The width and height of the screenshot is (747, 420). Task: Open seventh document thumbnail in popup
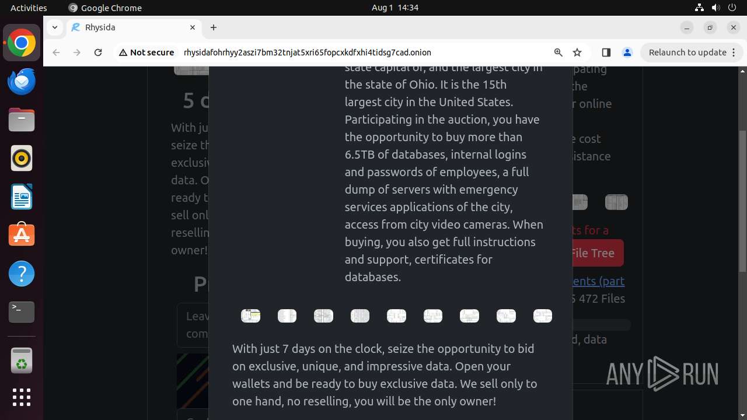click(469, 316)
